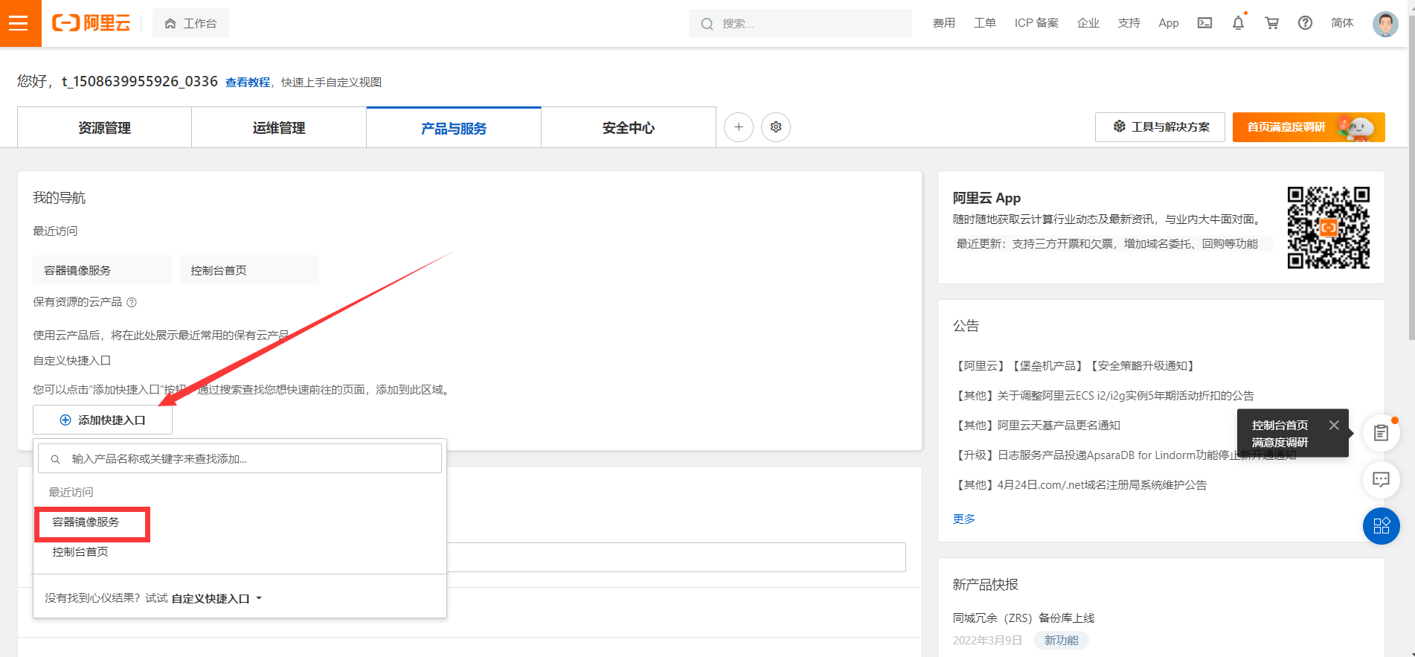The height and width of the screenshot is (657, 1415).
Task: Add a new view with plus icon
Action: pyautogui.click(x=739, y=127)
